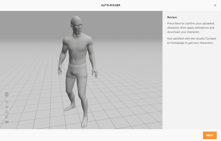Screen dimensions: 221x141
Task: Click the reset view power-style icon
Action: tap(7, 117)
